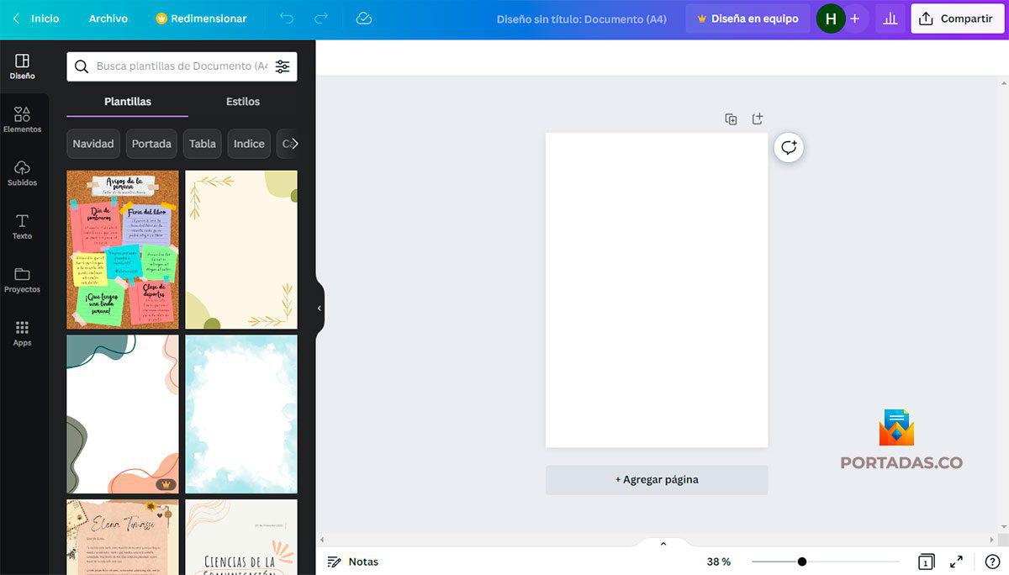Select the watercolor blue template thumbnail
The height and width of the screenshot is (575, 1009).
click(x=240, y=414)
